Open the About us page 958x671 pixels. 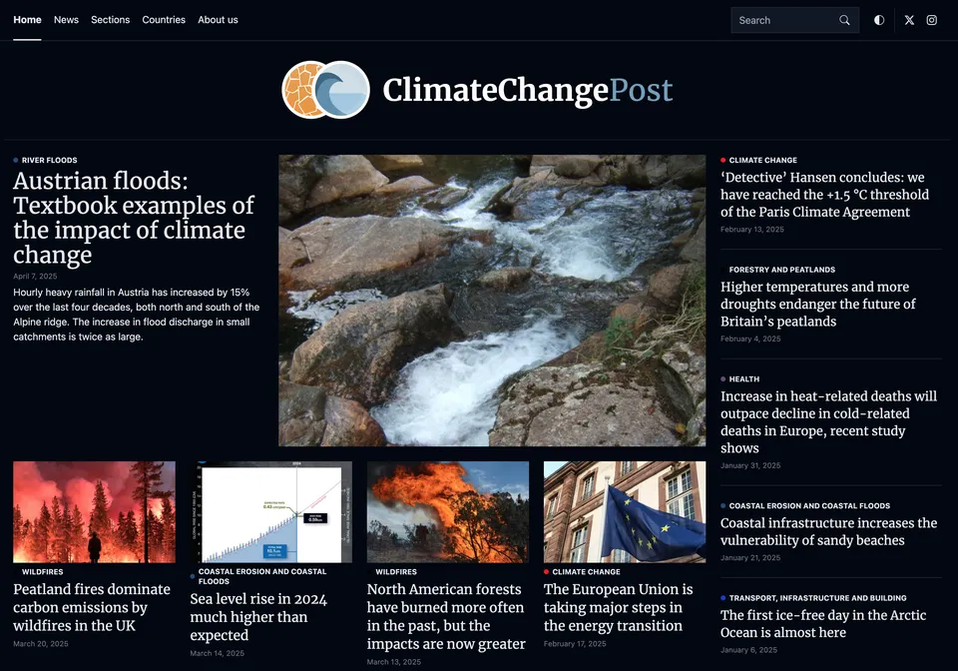pyautogui.click(x=219, y=20)
